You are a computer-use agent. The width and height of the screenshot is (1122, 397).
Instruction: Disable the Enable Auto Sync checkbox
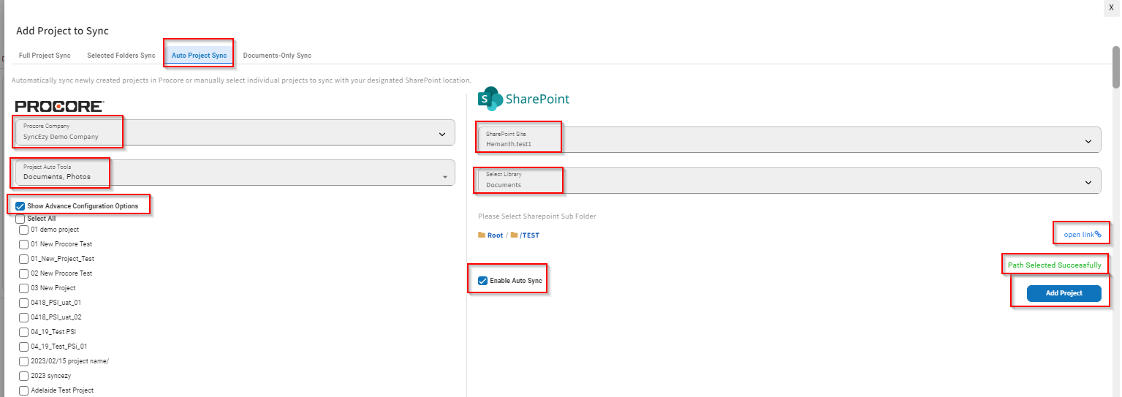coord(482,281)
